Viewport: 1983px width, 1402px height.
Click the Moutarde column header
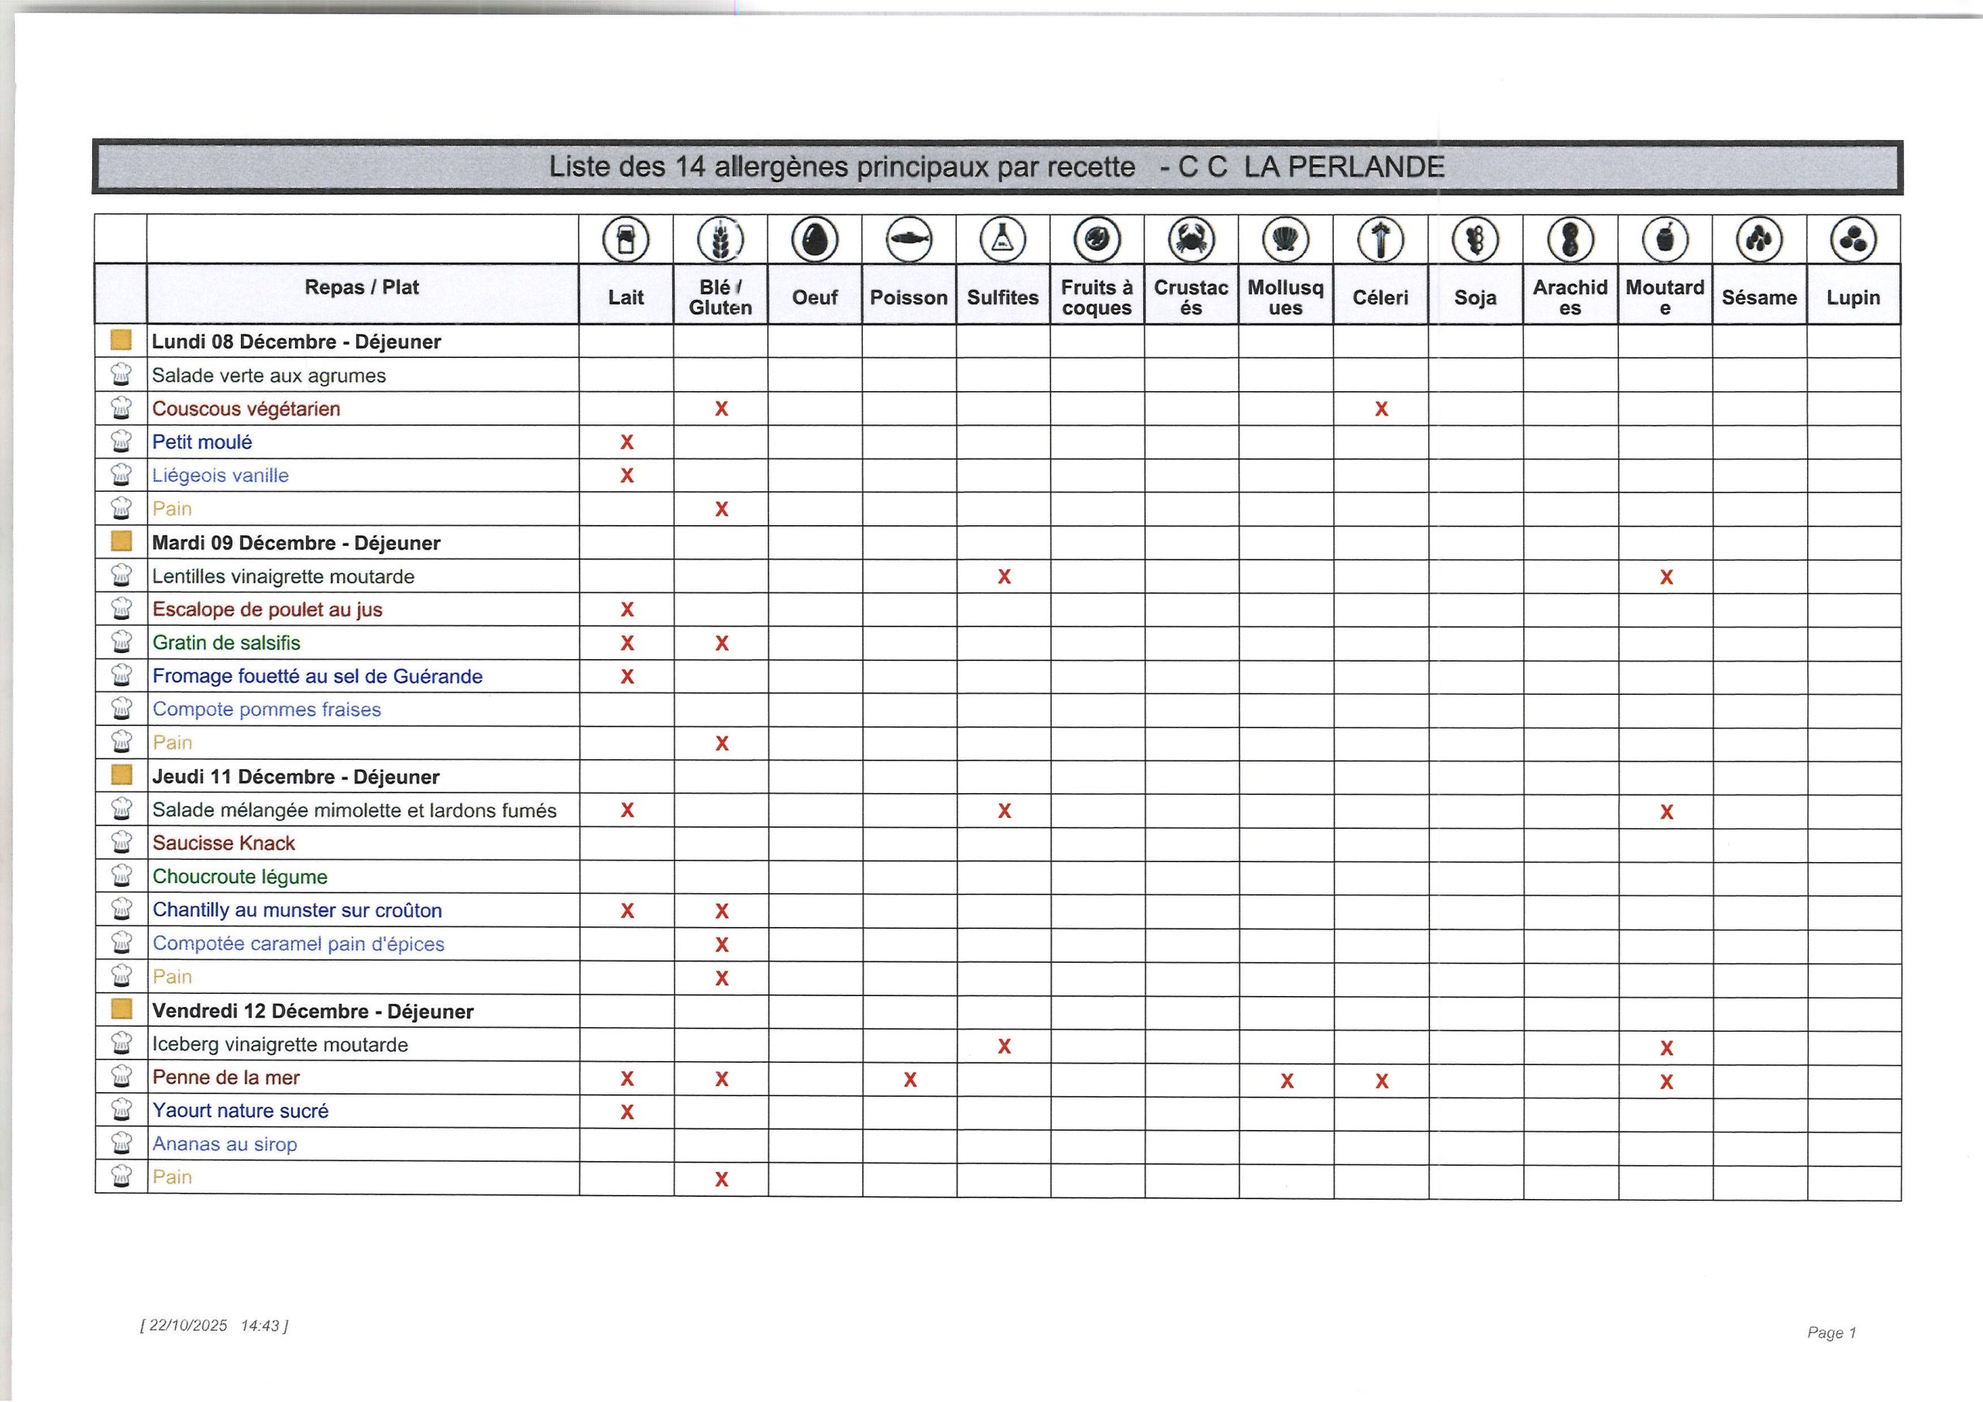(1665, 297)
